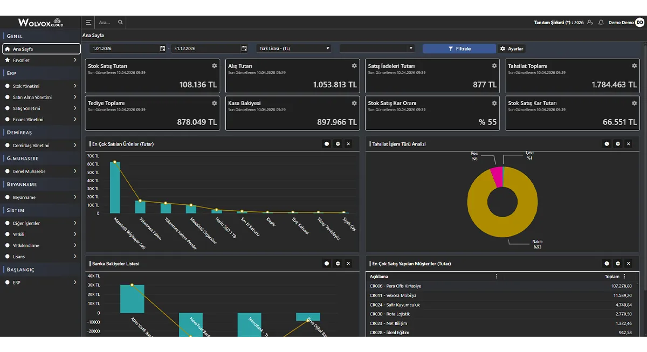Click the Ayarlar button
Viewport: 647px width, 352px height.
512,49
